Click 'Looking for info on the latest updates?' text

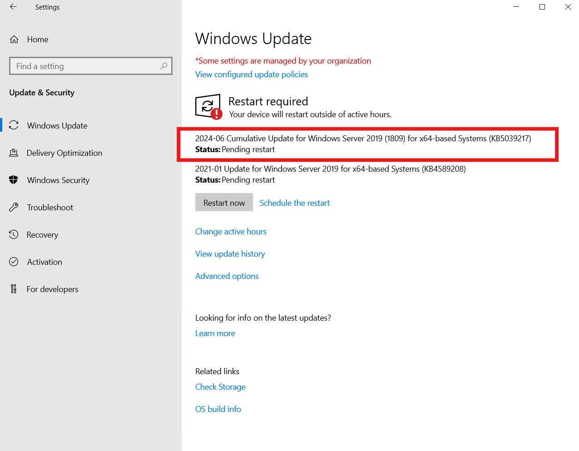click(263, 318)
